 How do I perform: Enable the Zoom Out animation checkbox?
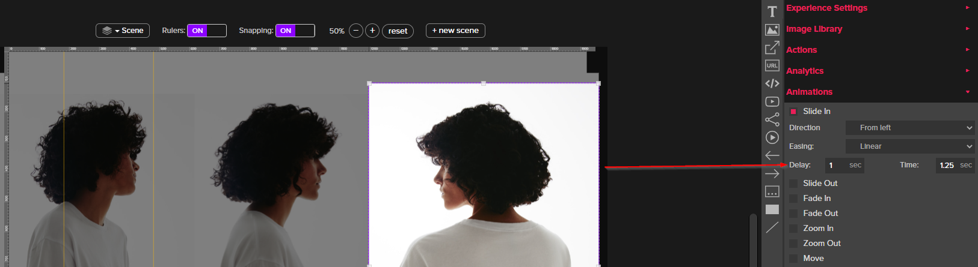(x=793, y=244)
